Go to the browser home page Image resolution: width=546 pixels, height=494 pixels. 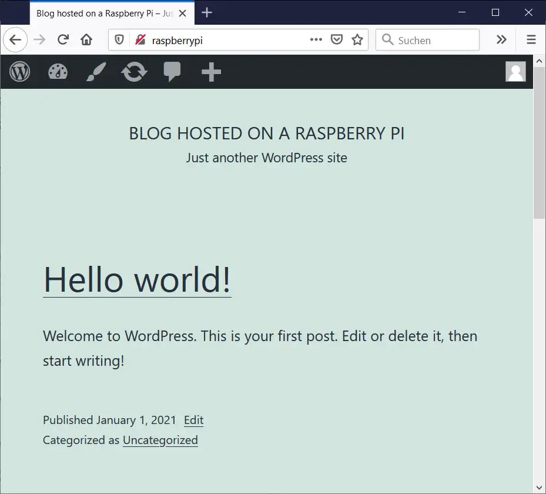86,40
